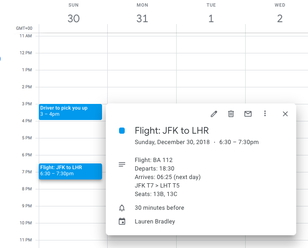Open the Driver to pick you up event
Image resolution: width=308 pixels, height=248 pixels.
coord(70,112)
